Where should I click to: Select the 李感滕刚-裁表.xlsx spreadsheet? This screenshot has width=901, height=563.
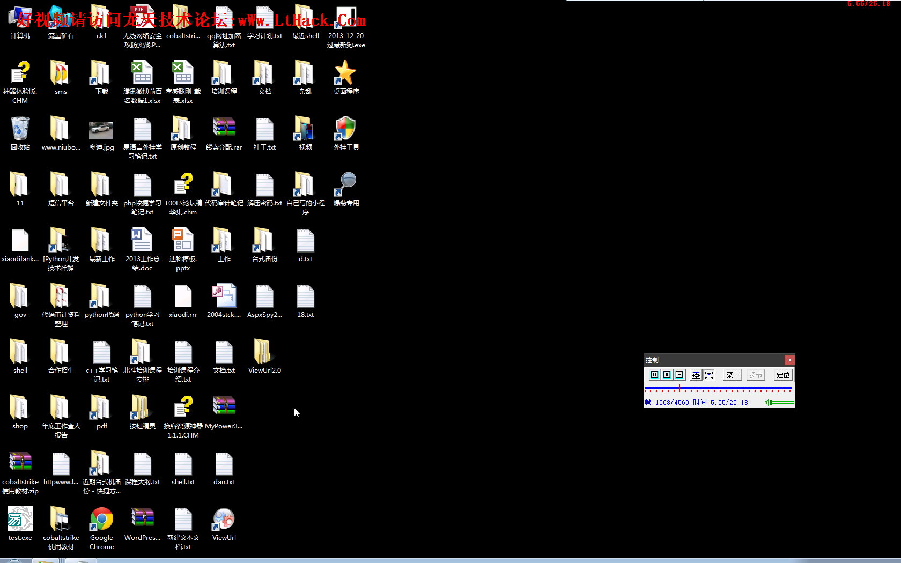(183, 82)
